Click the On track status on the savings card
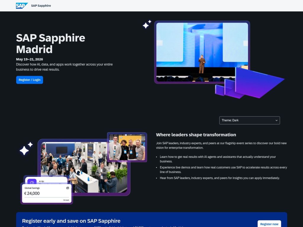The width and height of the screenshot is (303, 227). click(66, 200)
